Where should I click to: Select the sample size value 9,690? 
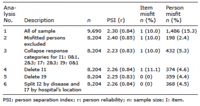pyautogui.click(x=94, y=31)
